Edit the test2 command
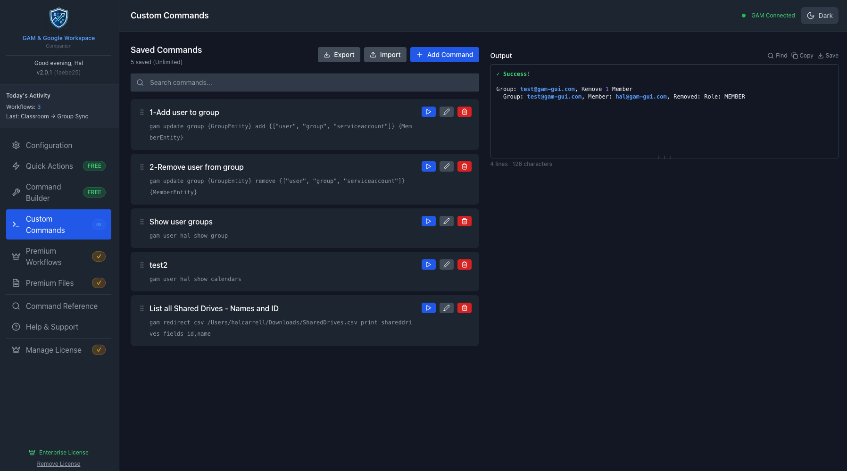This screenshot has width=847, height=471. (x=446, y=264)
